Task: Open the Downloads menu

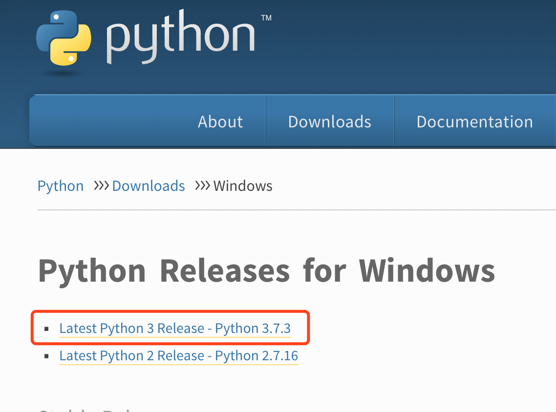Action: (x=330, y=122)
